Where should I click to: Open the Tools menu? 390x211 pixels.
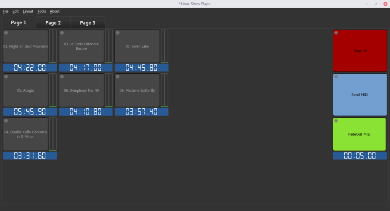[42, 11]
